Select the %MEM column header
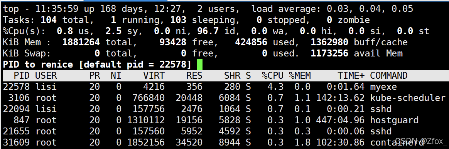The height and width of the screenshot is (149, 449). 299,76
